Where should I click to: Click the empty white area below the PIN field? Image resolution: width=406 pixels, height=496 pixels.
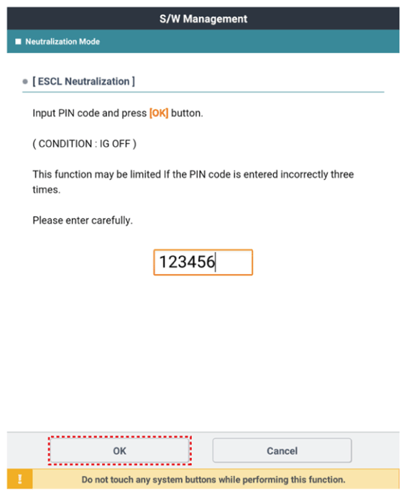[203, 351]
